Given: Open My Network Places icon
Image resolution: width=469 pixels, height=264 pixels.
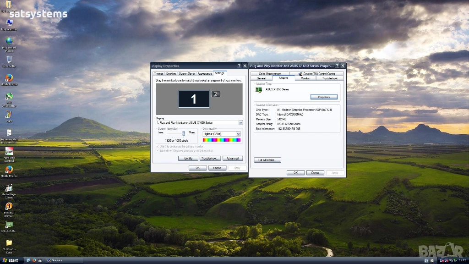Looking at the screenshot, I should [x=9, y=41].
